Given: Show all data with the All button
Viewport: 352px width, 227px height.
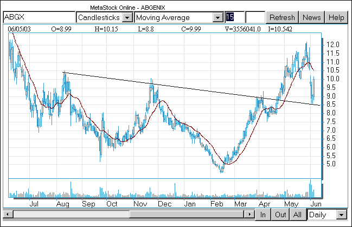Looking at the screenshot, I should (297, 215).
